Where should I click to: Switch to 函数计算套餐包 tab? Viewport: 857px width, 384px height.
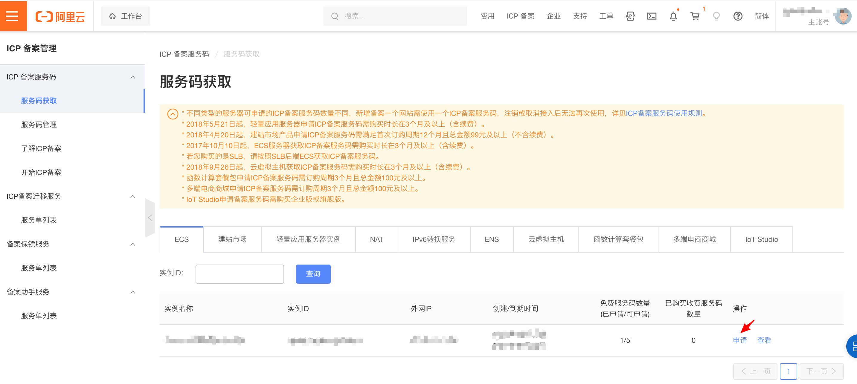coord(618,239)
